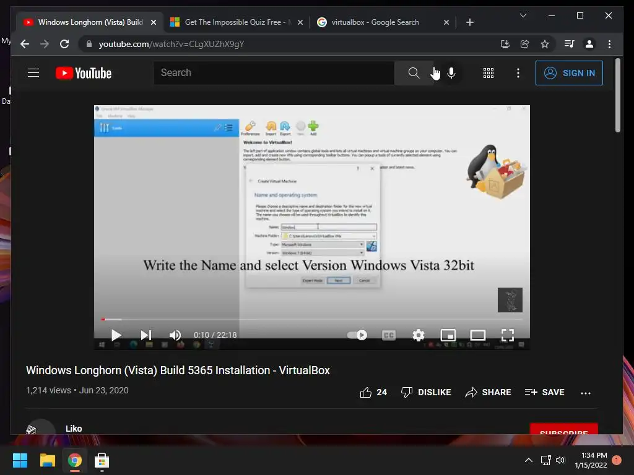Screen dimensions: 634x475
Task: Open the volume tray icon
Action: pyautogui.click(x=560, y=460)
